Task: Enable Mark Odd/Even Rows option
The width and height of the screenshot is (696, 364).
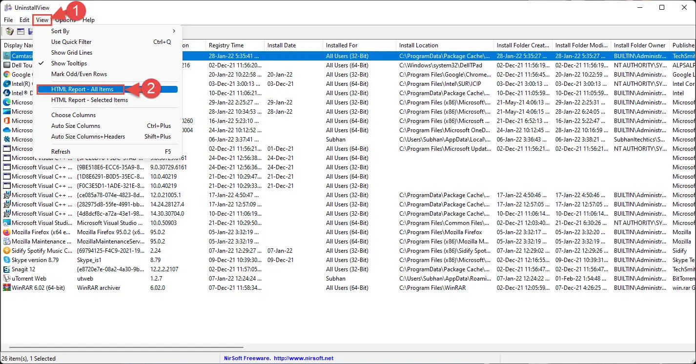Action: click(x=79, y=74)
